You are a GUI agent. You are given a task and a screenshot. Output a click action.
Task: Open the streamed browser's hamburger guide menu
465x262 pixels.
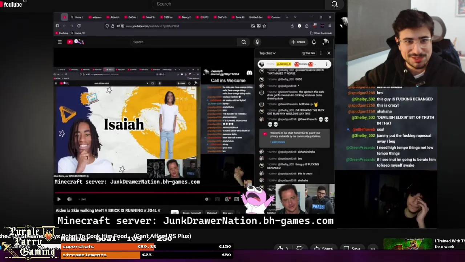point(60,42)
